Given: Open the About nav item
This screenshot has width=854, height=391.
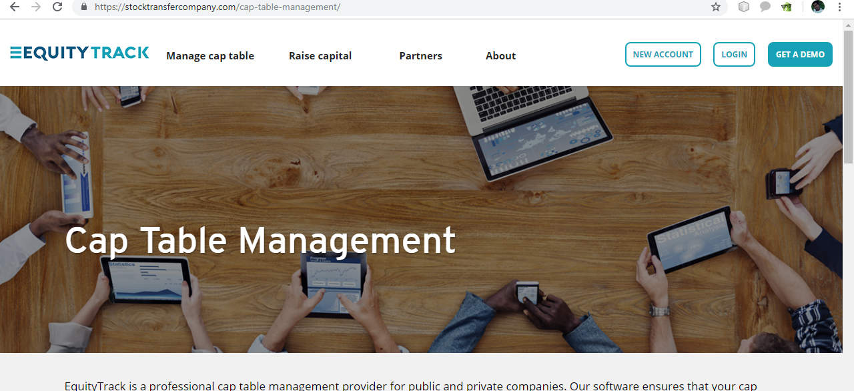Looking at the screenshot, I should click(500, 56).
